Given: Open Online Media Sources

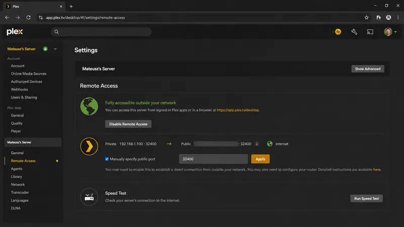Looking at the screenshot, I should 29,74.
